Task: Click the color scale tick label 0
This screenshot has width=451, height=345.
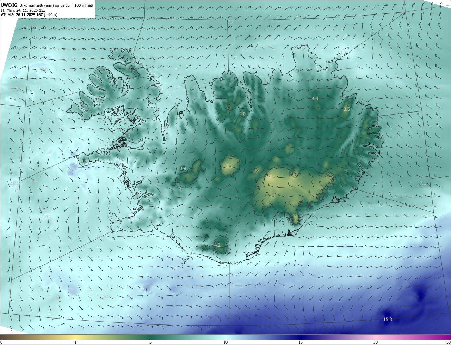Action: [1, 342]
